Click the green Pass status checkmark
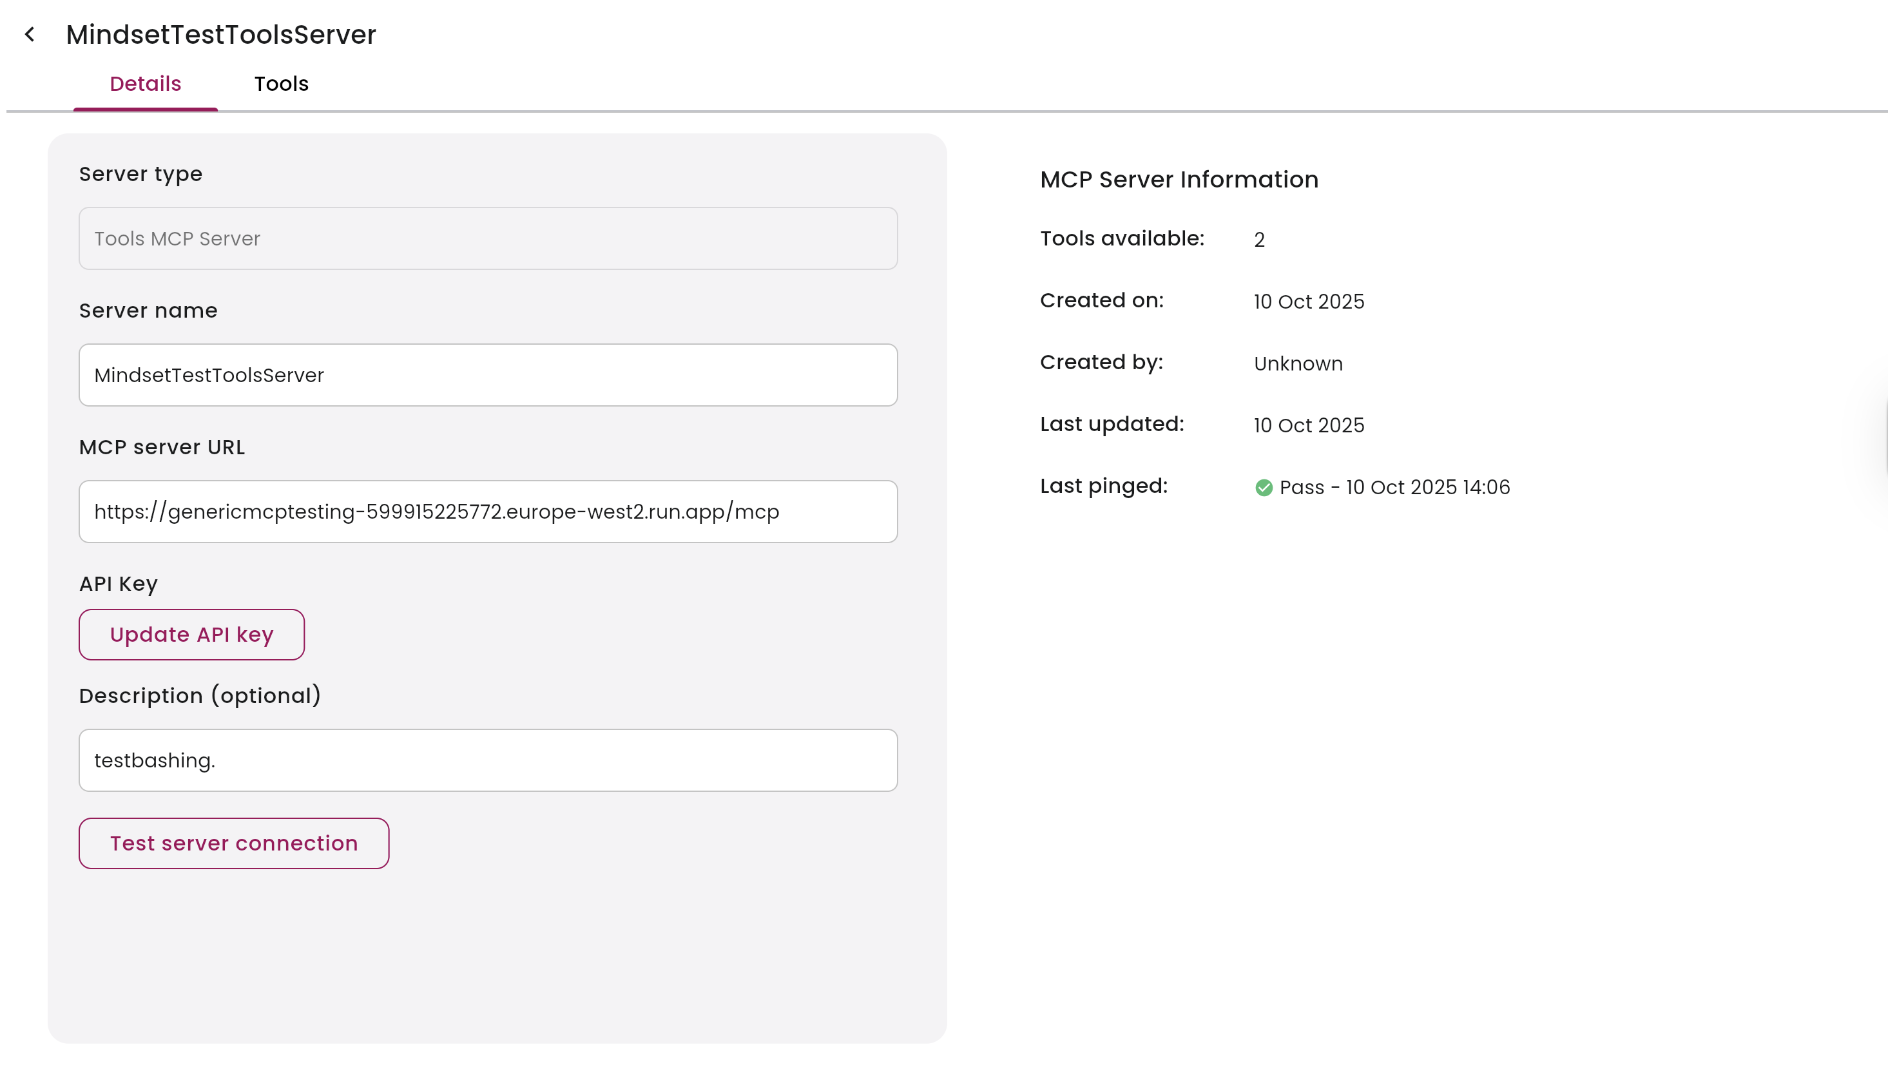 [x=1264, y=487]
